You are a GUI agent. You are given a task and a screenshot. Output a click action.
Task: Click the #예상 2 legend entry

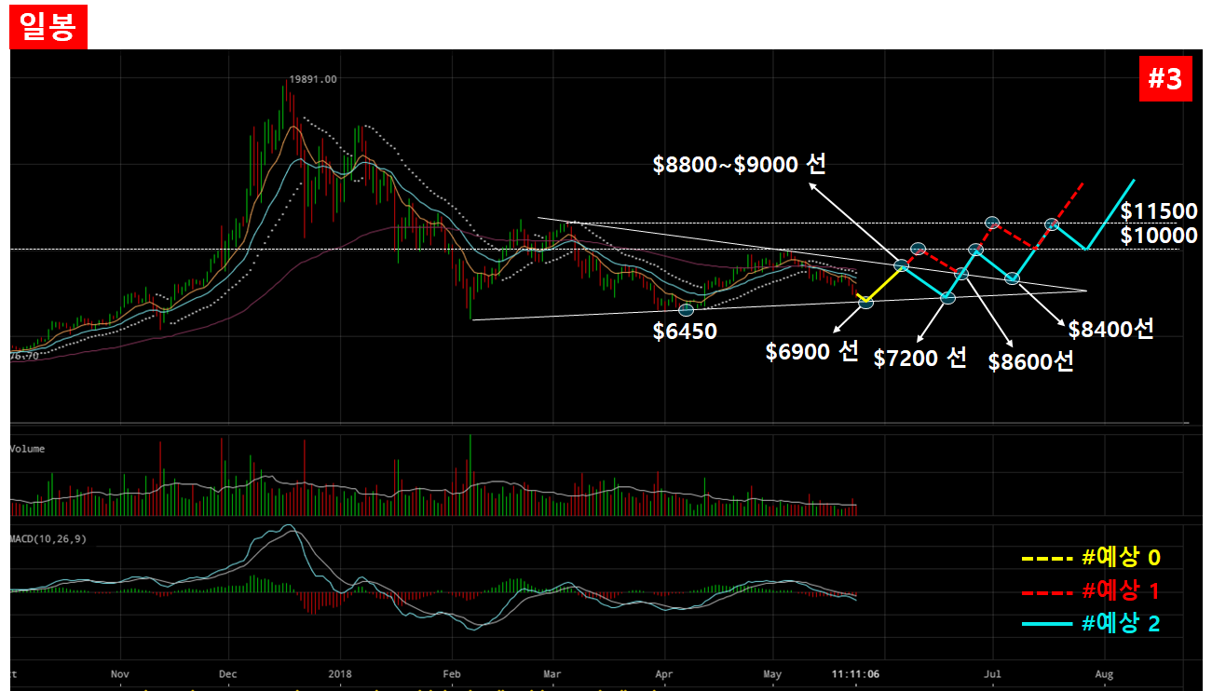(x=1091, y=623)
